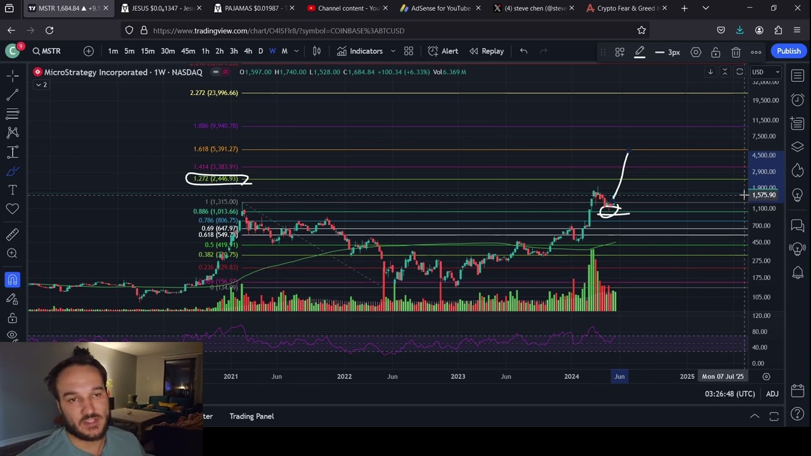Open the notifications bell panel

click(798, 273)
